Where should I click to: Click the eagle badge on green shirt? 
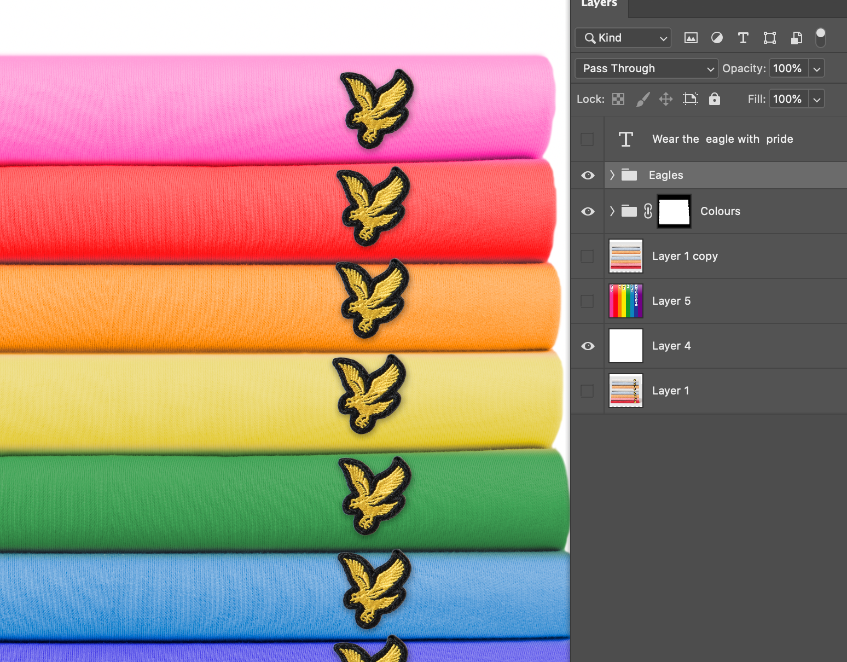[375, 496]
